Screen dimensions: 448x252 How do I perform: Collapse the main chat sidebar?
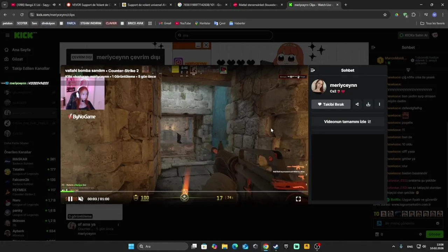click(373, 47)
